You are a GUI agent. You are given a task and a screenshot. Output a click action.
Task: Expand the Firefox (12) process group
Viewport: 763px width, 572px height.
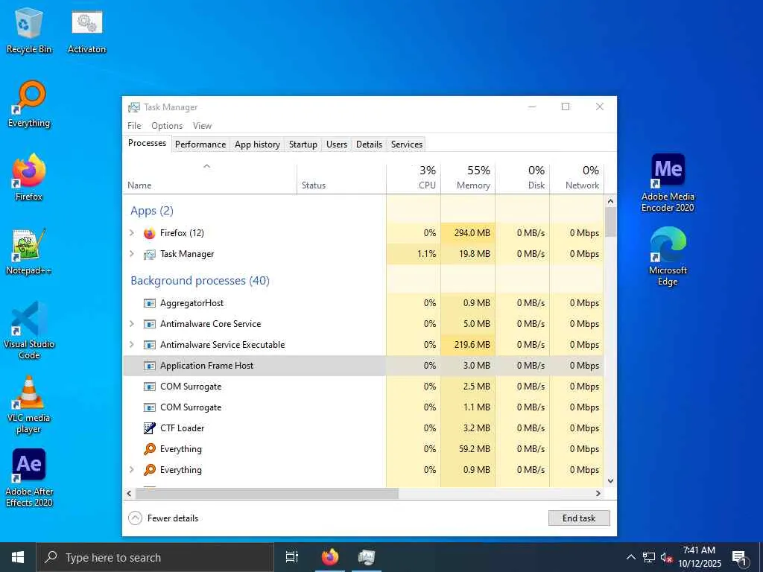point(132,233)
